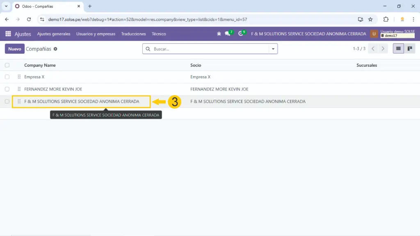
Task: Click the Nuevo button
Action: 15,49
